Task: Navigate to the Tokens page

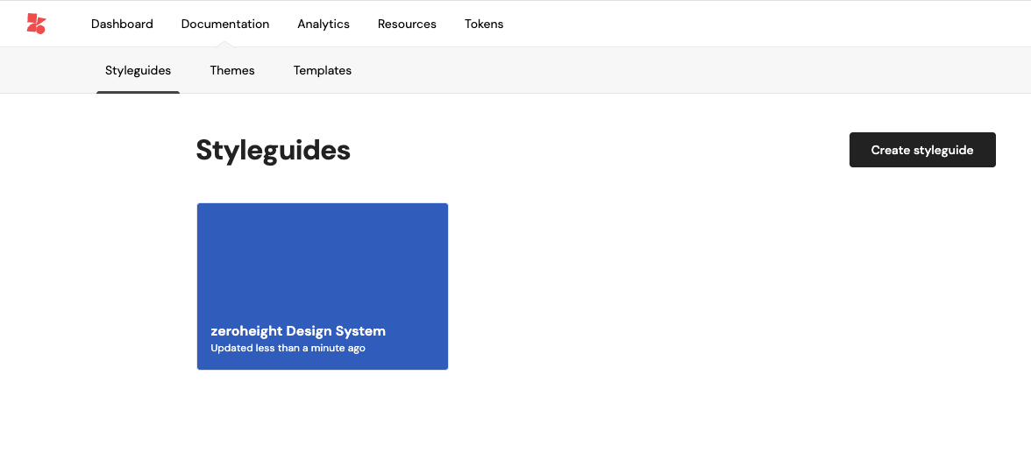Action: (x=484, y=24)
